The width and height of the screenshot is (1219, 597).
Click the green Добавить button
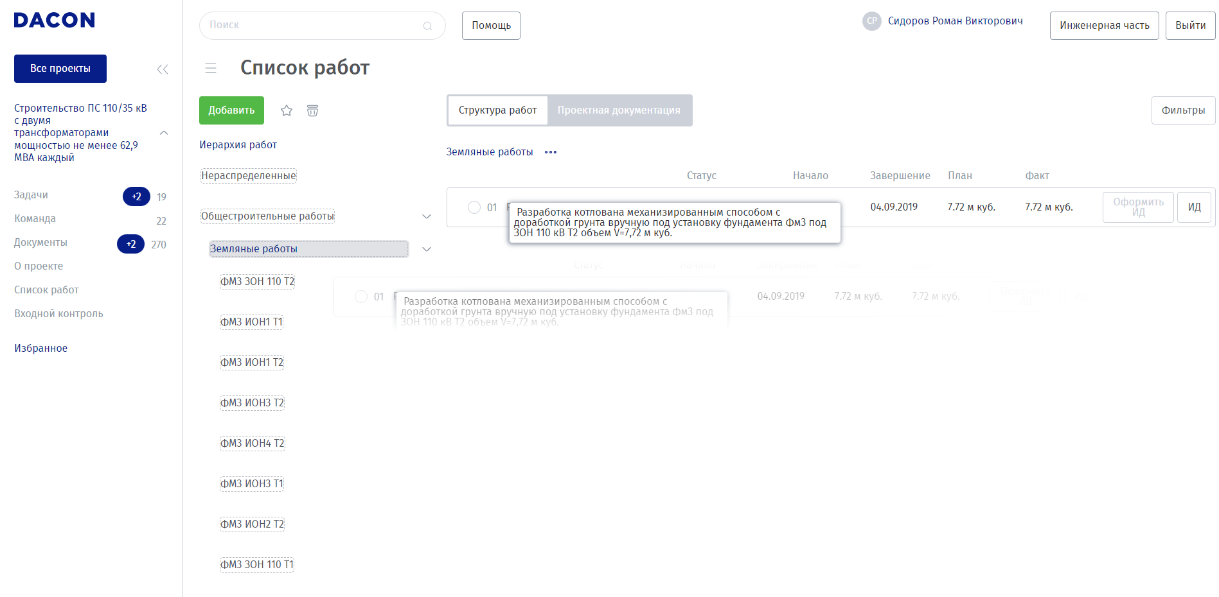tap(231, 110)
